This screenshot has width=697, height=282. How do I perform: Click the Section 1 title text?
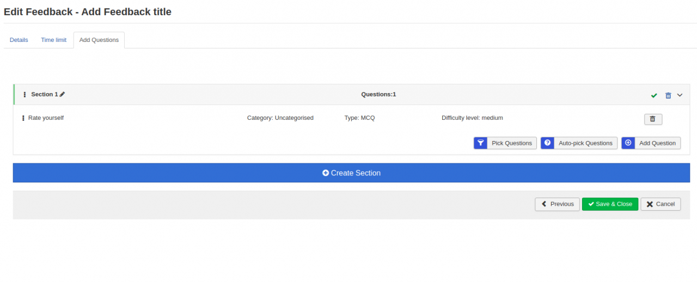(x=44, y=94)
